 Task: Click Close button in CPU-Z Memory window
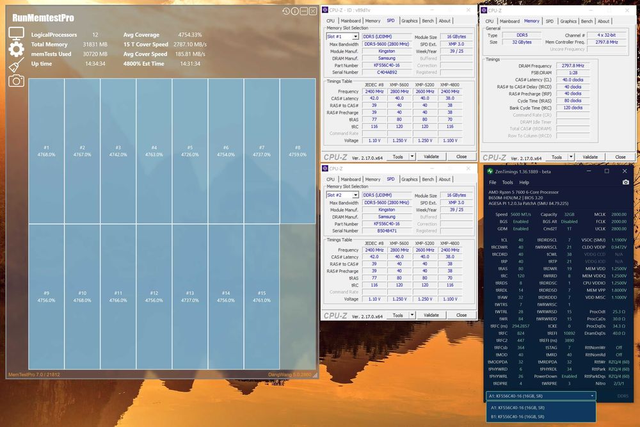pos(620,157)
